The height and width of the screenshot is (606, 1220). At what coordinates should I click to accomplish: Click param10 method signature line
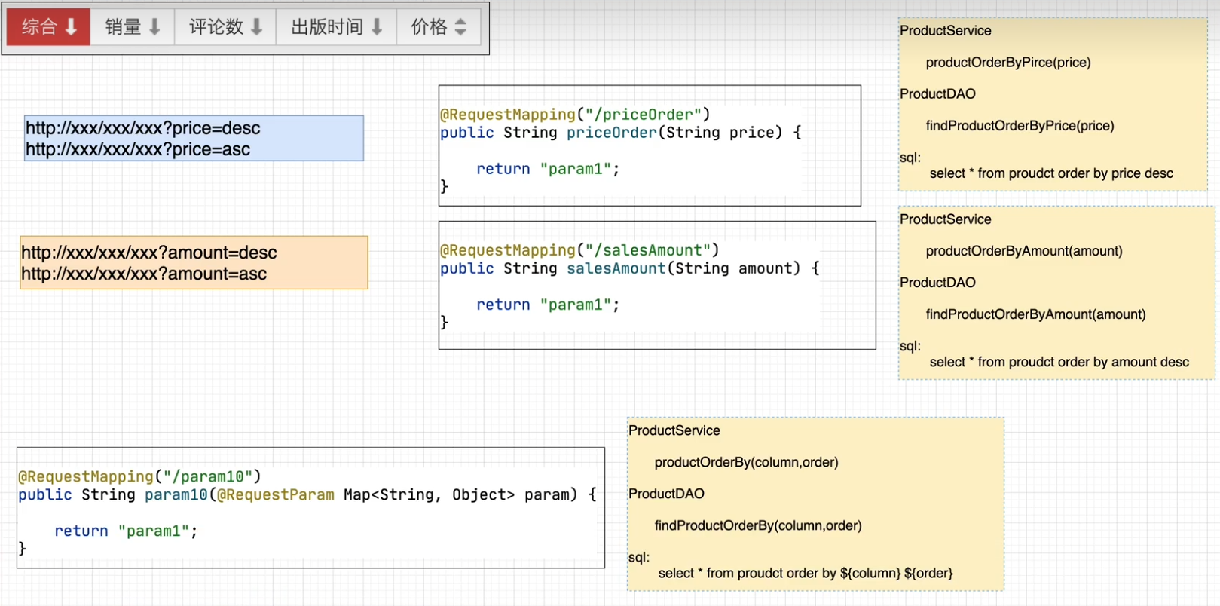click(x=307, y=494)
